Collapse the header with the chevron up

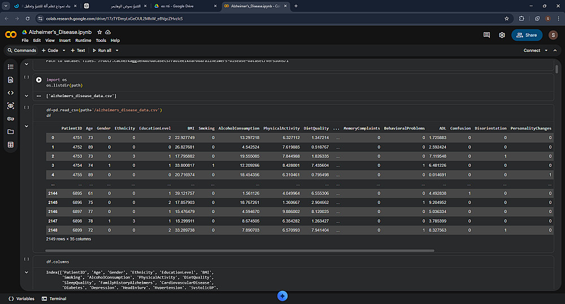[555, 50]
